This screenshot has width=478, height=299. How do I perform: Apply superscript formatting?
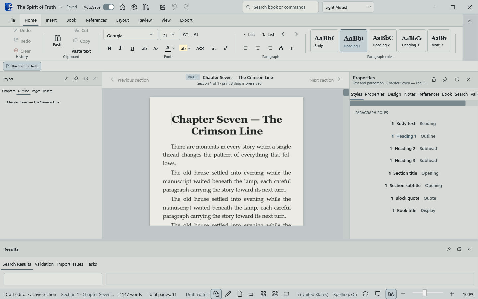point(226,48)
